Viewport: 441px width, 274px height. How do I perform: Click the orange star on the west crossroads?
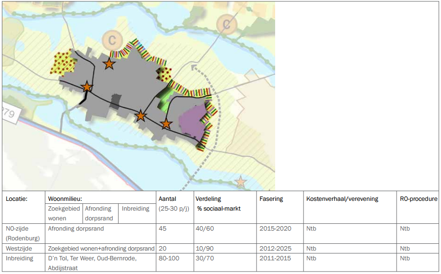tap(87, 87)
